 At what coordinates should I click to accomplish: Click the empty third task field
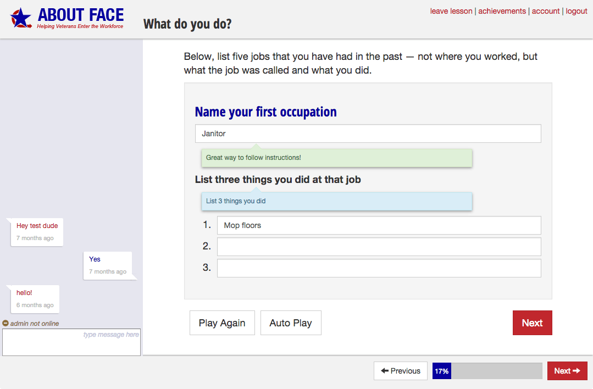click(x=379, y=268)
